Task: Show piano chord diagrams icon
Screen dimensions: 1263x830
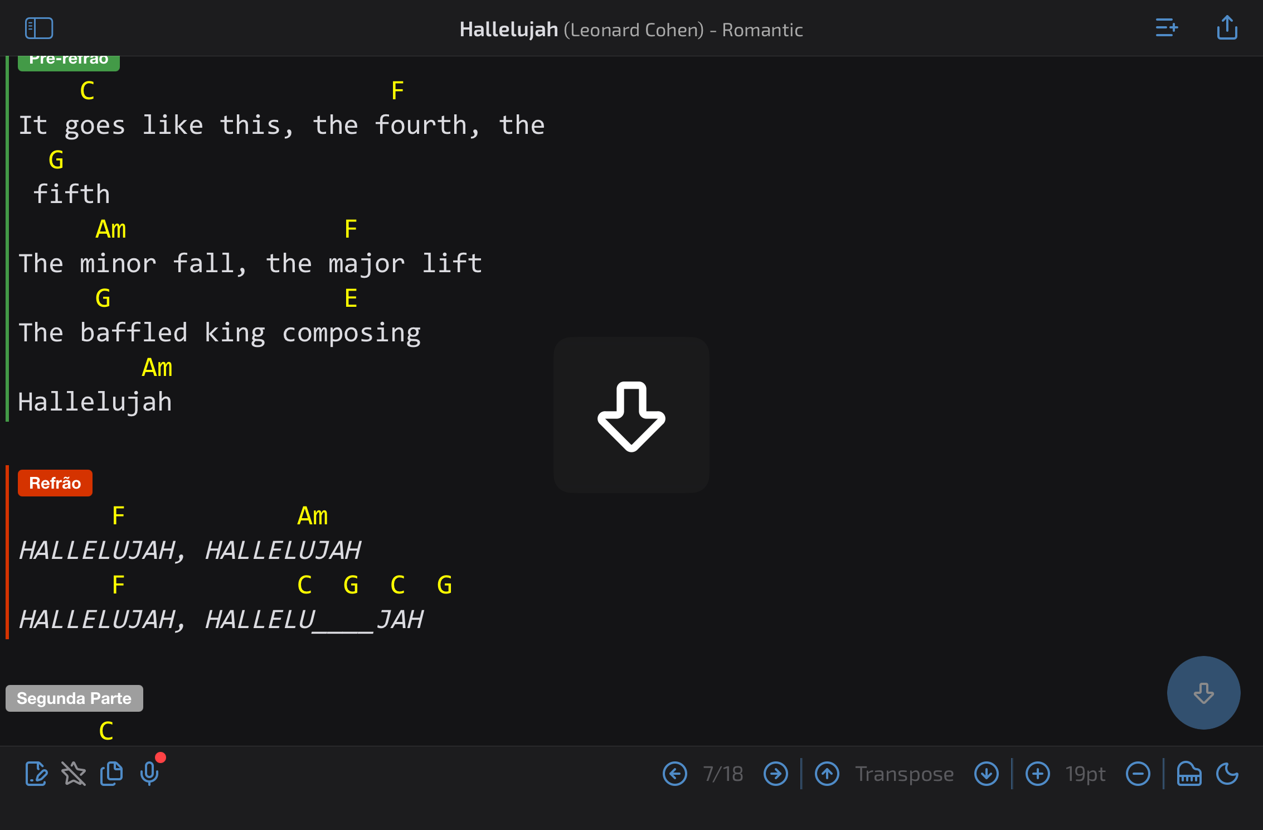Action: click(x=1189, y=774)
